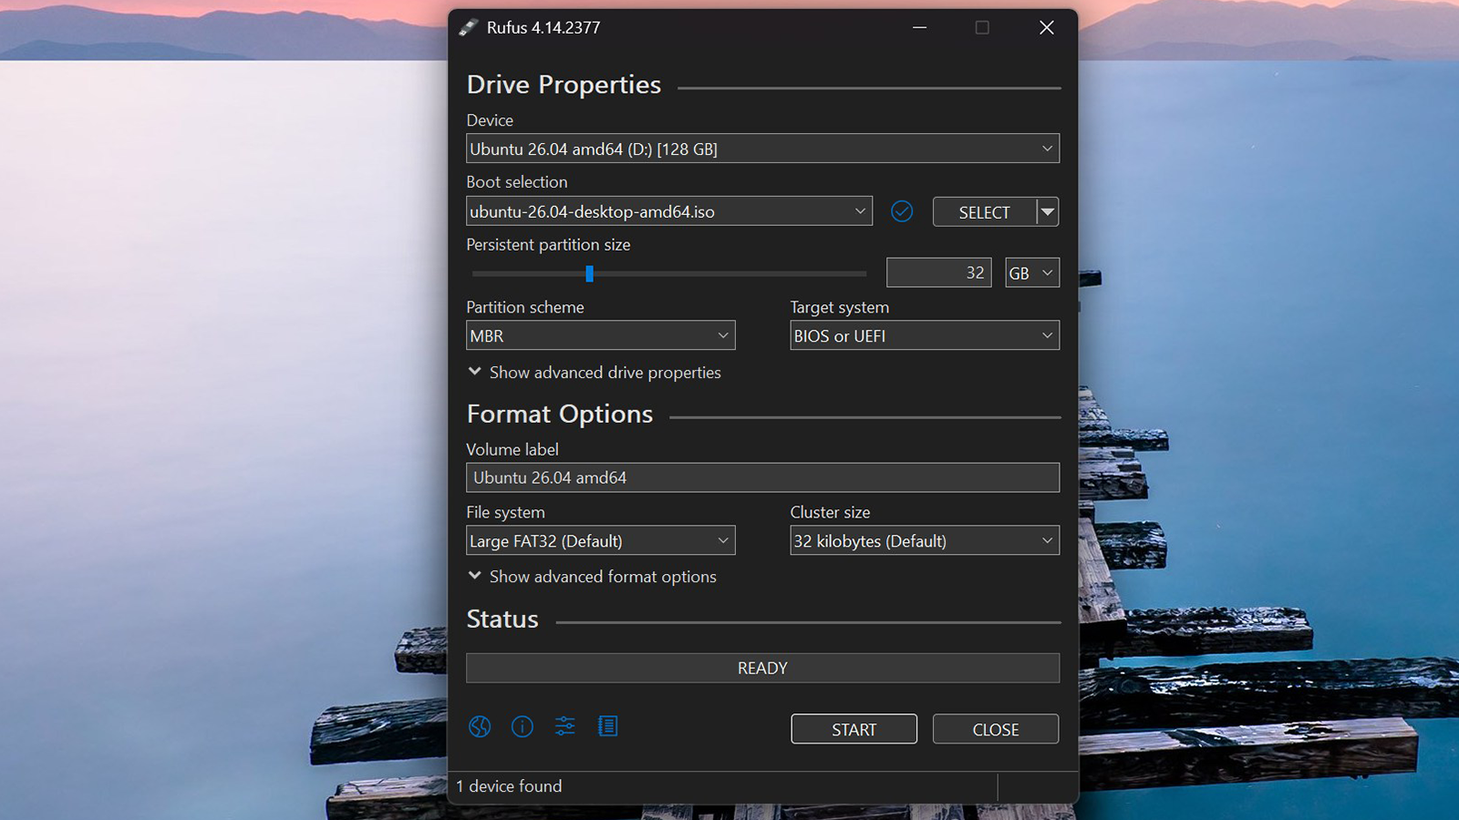Click the ISO checksum checkmark icon
The width and height of the screenshot is (1459, 820).
point(902,211)
